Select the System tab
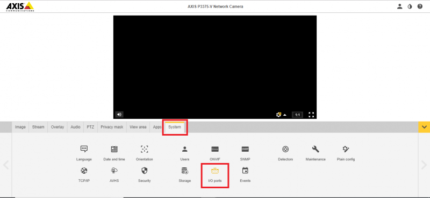Screen dimensions: 430x198 coord(175,127)
